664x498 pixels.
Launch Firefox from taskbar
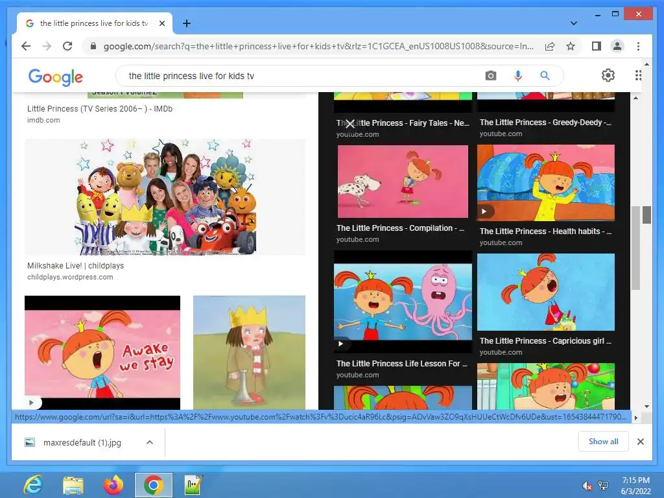[x=113, y=485]
